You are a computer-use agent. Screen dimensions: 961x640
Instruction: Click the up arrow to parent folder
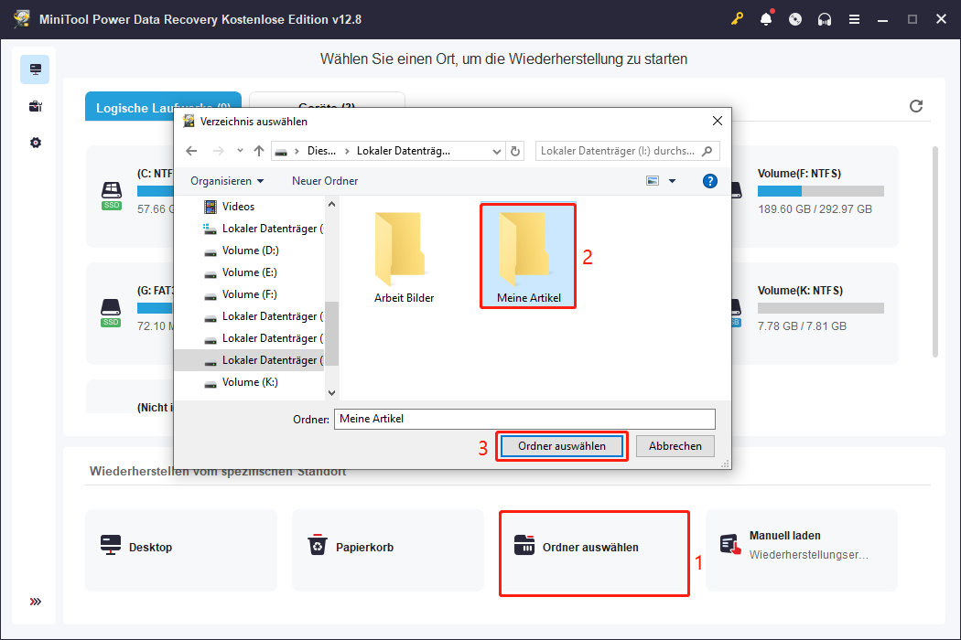(x=261, y=150)
